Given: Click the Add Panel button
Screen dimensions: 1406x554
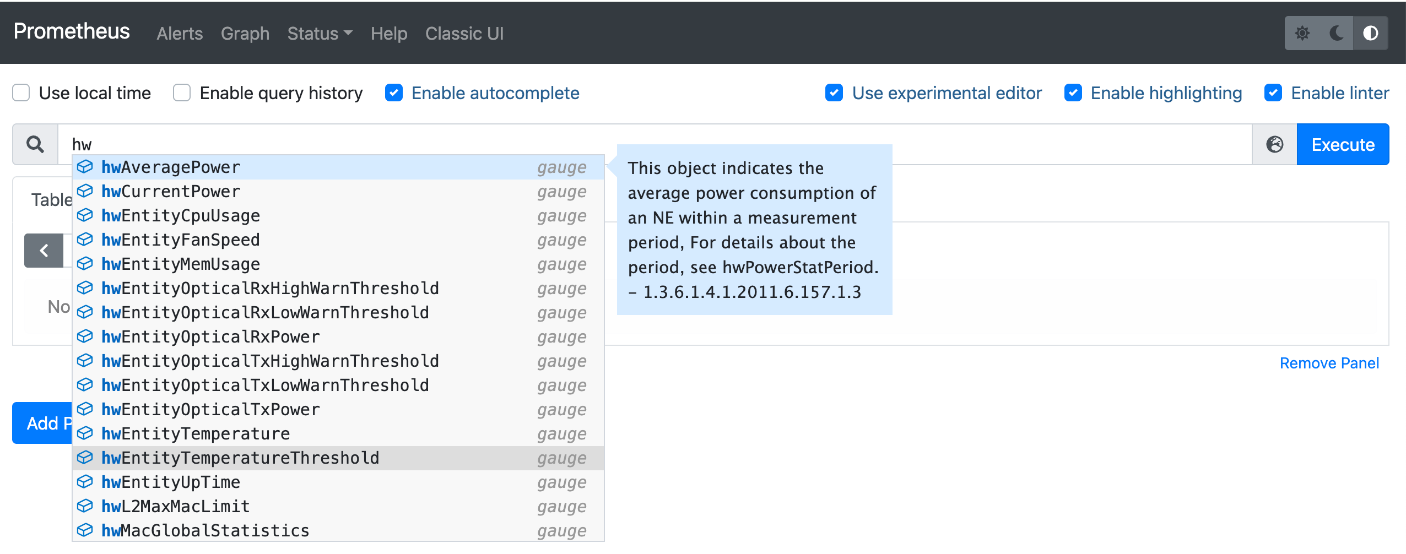Looking at the screenshot, I should click(42, 423).
